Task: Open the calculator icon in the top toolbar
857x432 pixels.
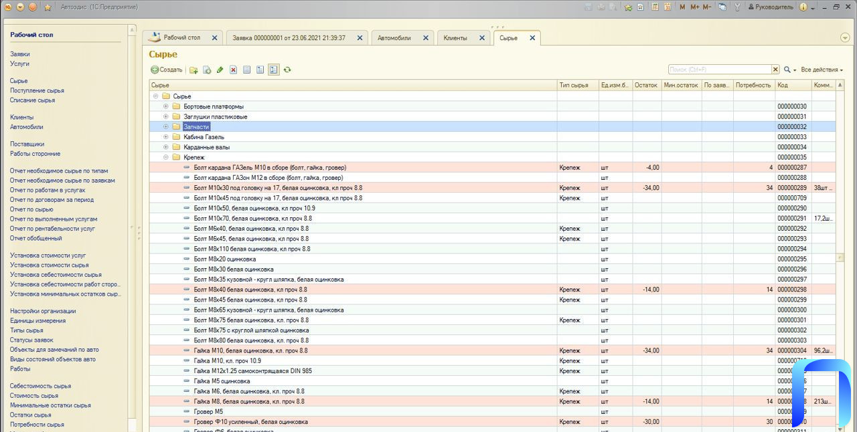Action: point(654,7)
